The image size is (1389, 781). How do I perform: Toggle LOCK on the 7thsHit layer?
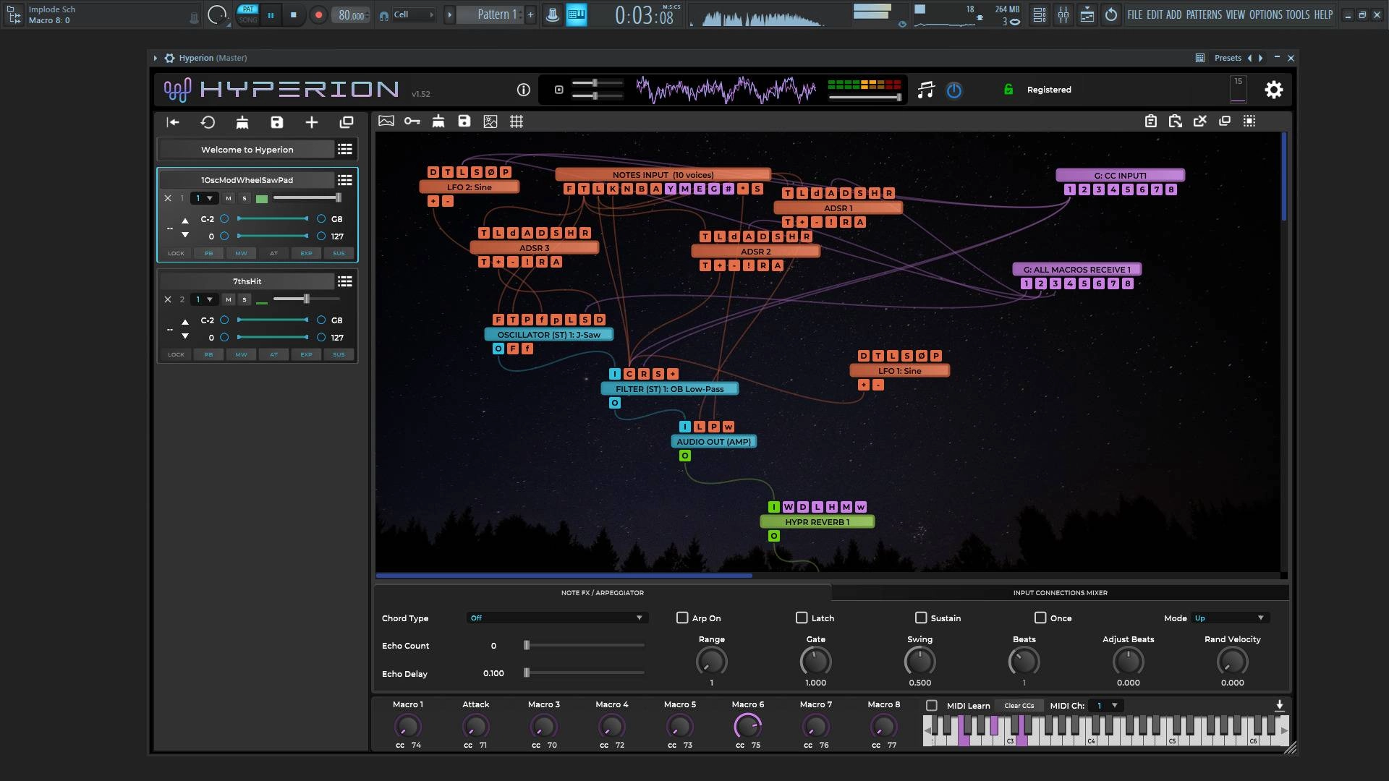(176, 354)
